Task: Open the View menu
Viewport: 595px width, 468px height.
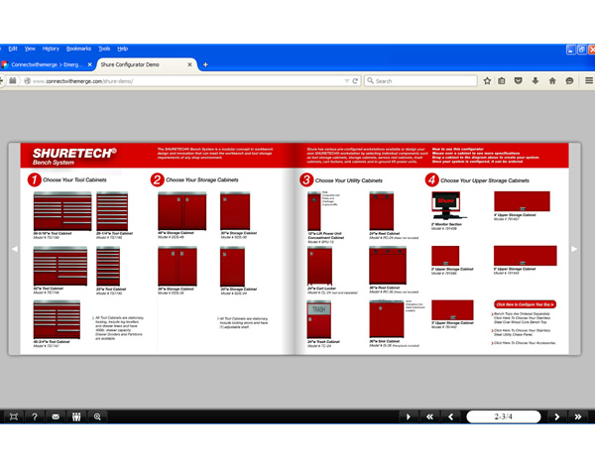Action: pyautogui.click(x=30, y=49)
